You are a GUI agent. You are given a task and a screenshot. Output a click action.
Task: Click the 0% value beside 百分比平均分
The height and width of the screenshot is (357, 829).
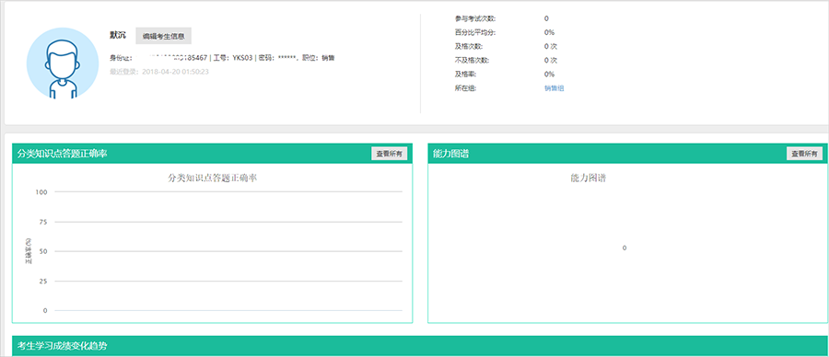[549, 32]
